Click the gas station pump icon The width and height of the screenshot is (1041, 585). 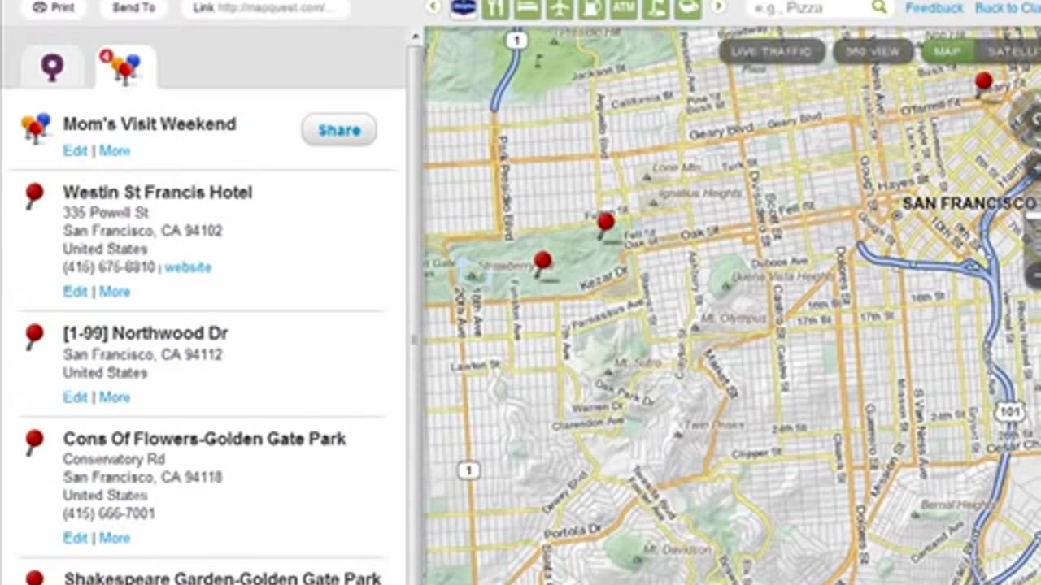[592, 8]
